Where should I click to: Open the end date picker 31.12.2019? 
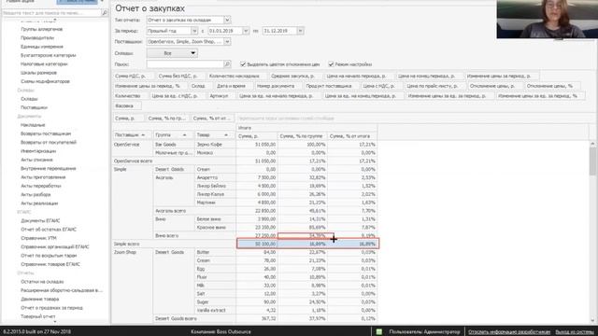(x=300, y=31)
